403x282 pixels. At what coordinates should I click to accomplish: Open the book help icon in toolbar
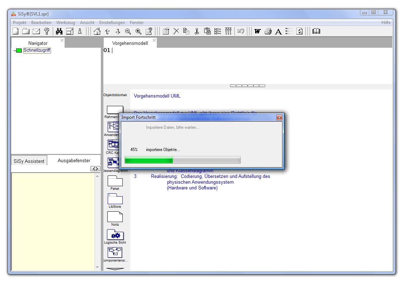pos(316,31)
